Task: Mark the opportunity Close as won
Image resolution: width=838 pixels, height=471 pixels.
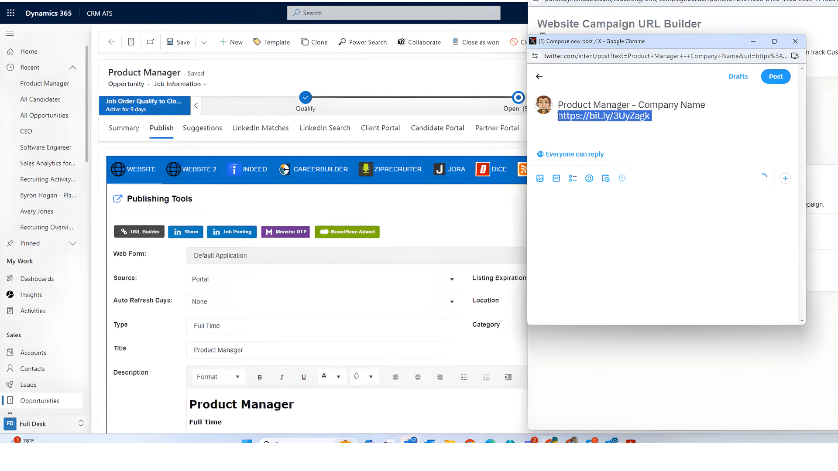Action: [476, 42]
